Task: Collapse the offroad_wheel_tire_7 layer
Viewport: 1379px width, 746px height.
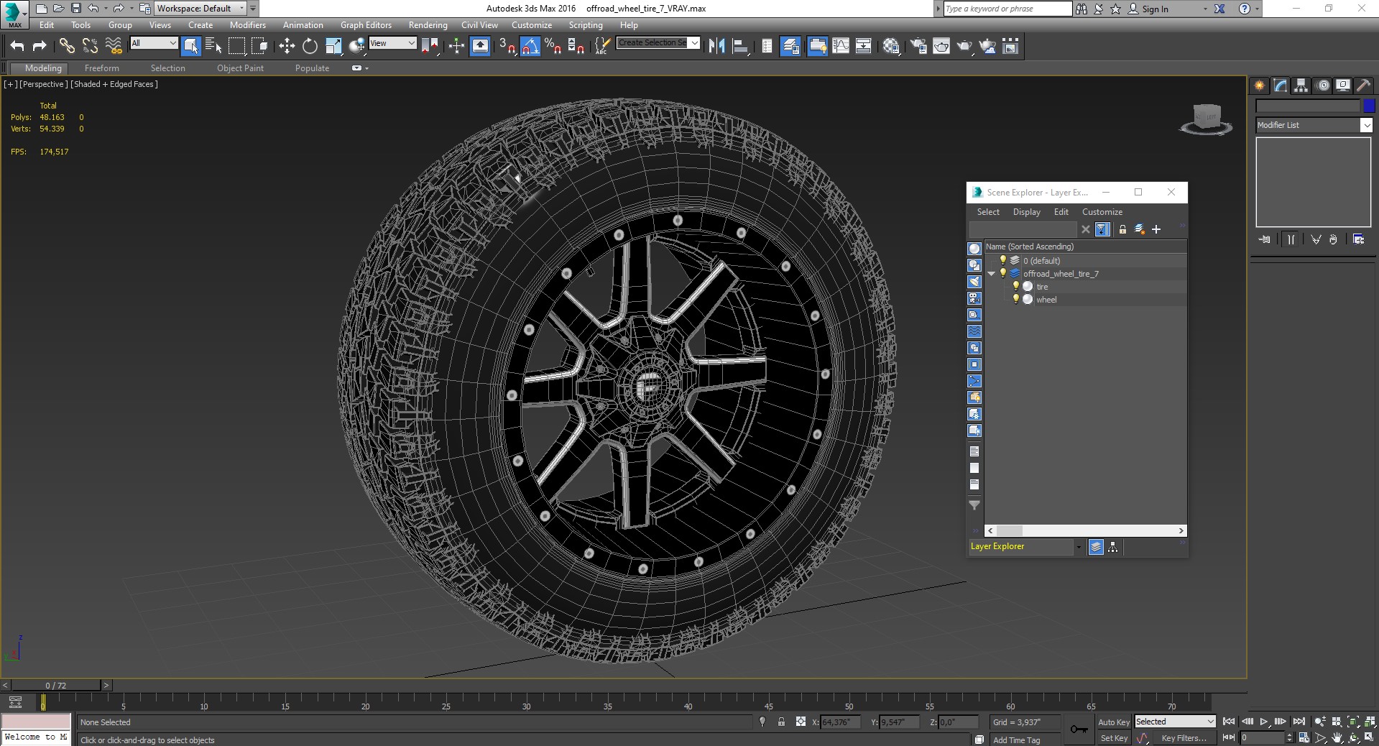Action: 992,274
